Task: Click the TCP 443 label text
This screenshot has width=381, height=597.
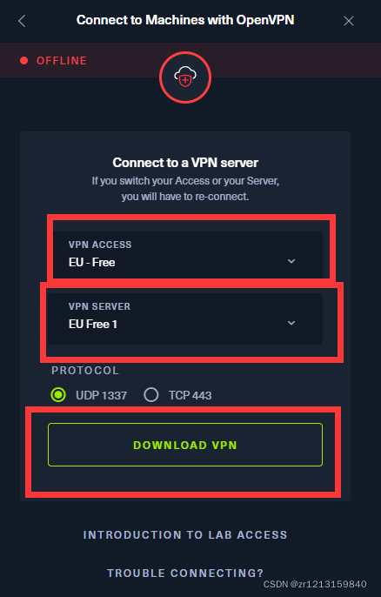Action: click(x=190, y=395)
